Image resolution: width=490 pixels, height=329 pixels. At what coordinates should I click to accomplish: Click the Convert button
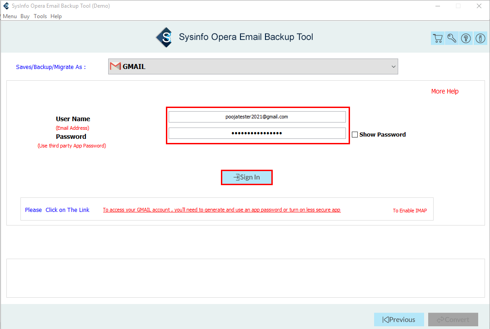(x=453, y=319)
